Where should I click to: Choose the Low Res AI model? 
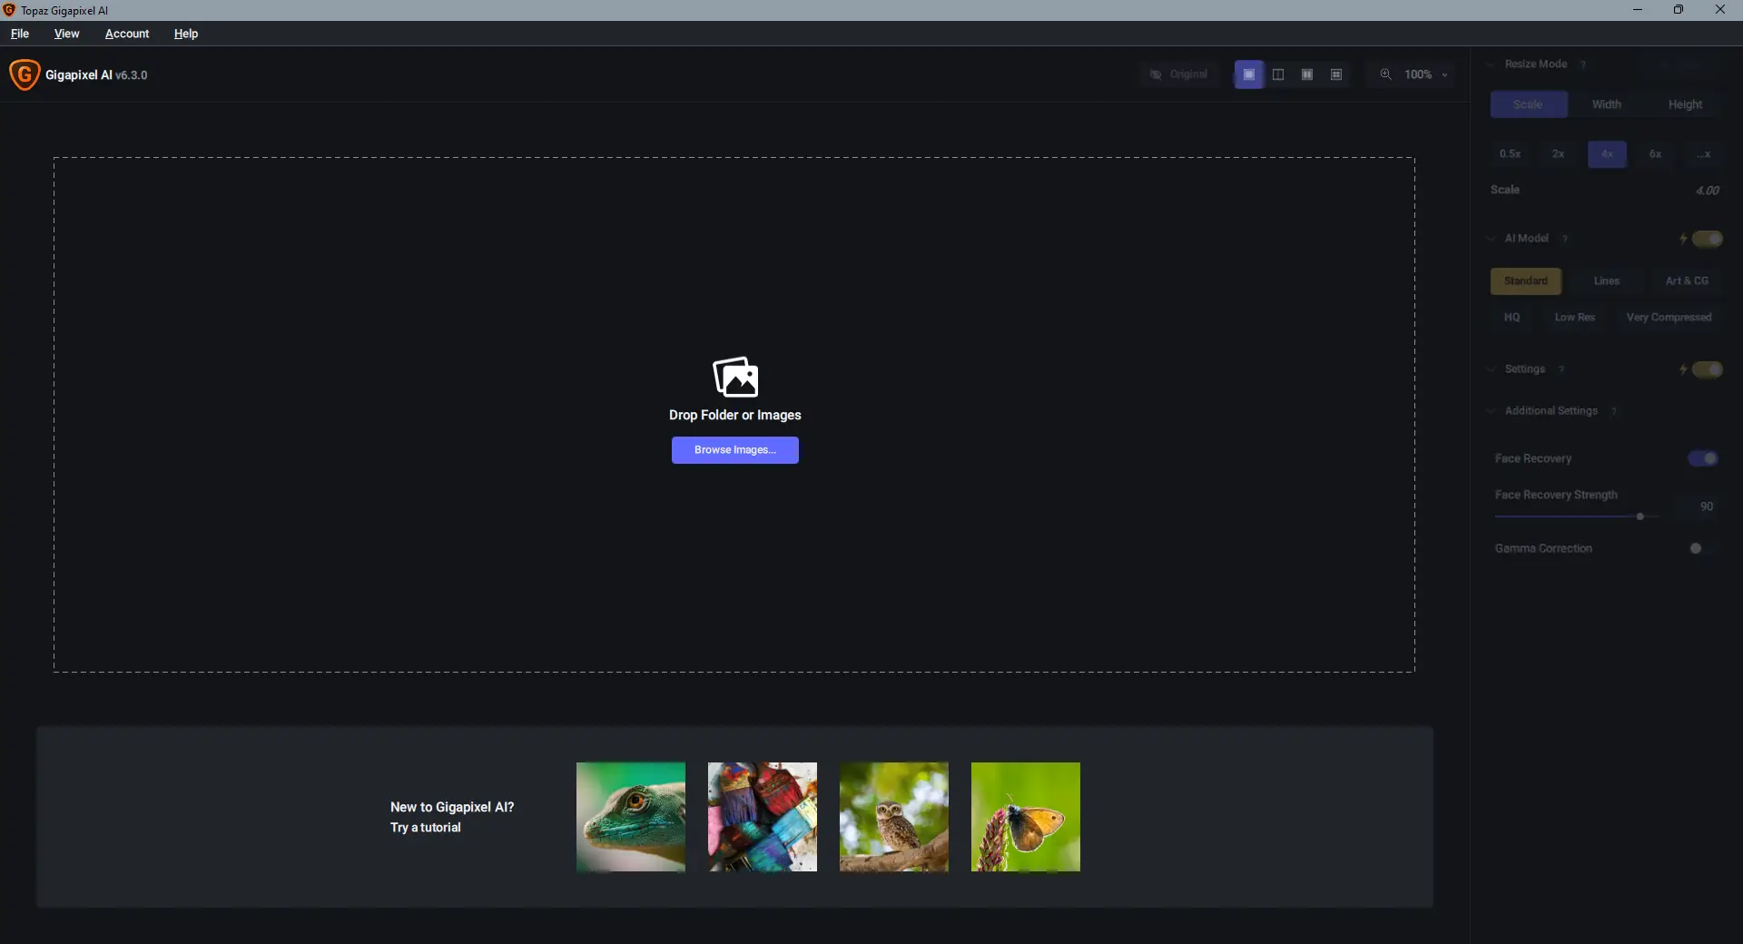coord(1575,318)
